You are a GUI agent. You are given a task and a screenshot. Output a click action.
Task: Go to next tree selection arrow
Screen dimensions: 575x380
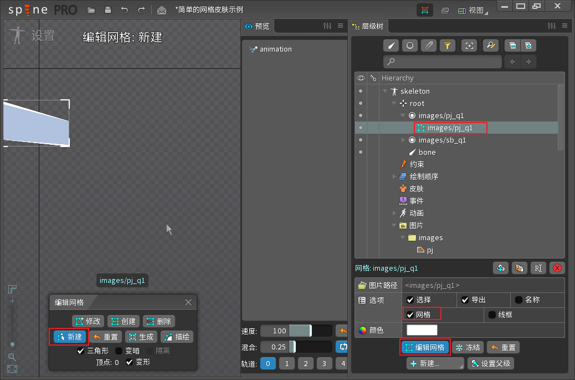coord(528,62)
